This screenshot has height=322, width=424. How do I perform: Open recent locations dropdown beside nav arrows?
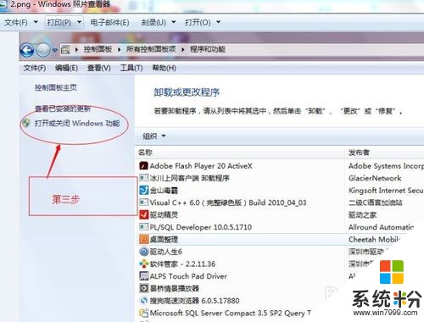[55, 50]
